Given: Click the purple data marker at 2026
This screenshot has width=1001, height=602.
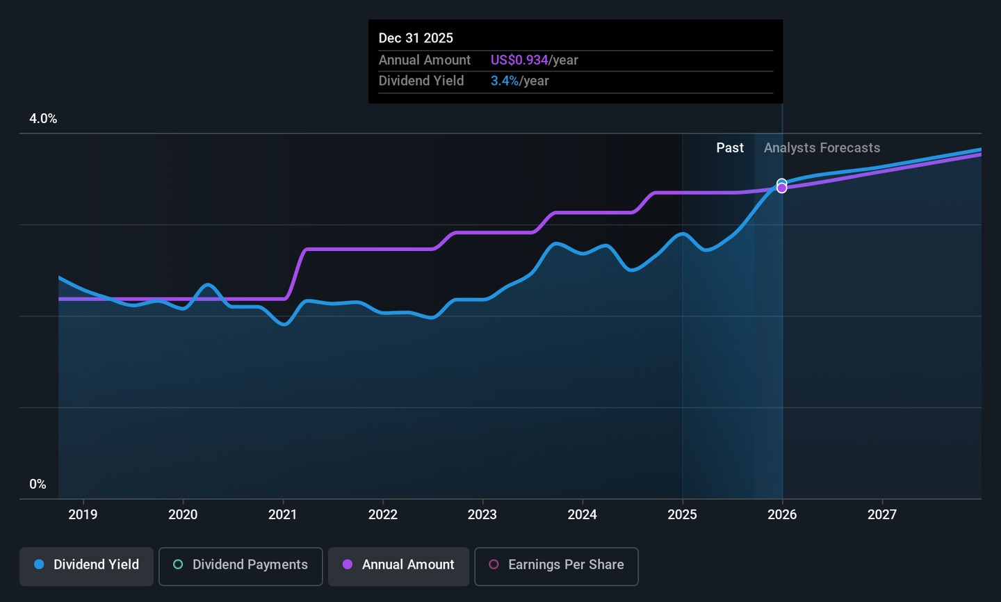Looking at the screenshot, I should coord(782,188).
